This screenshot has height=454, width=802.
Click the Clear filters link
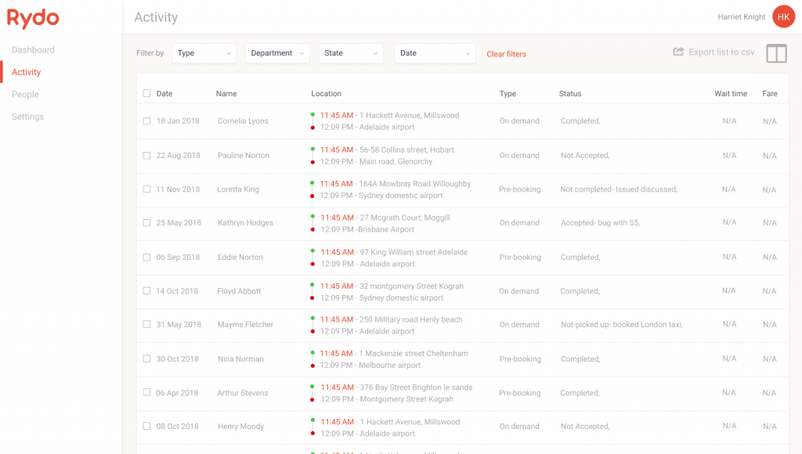tap(506, 54)
